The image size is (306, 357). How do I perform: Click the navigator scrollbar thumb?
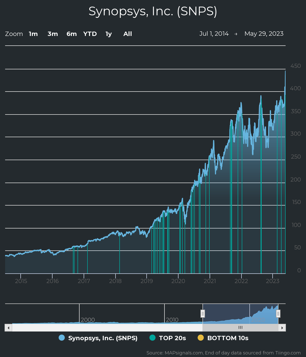240,328
